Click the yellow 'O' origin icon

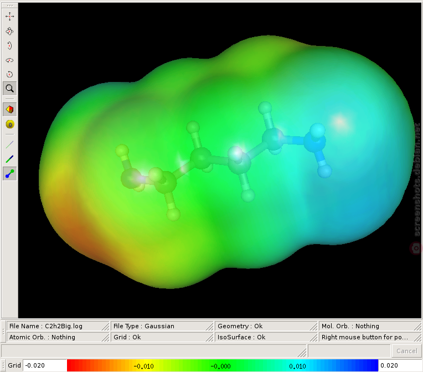click(10, 125)
